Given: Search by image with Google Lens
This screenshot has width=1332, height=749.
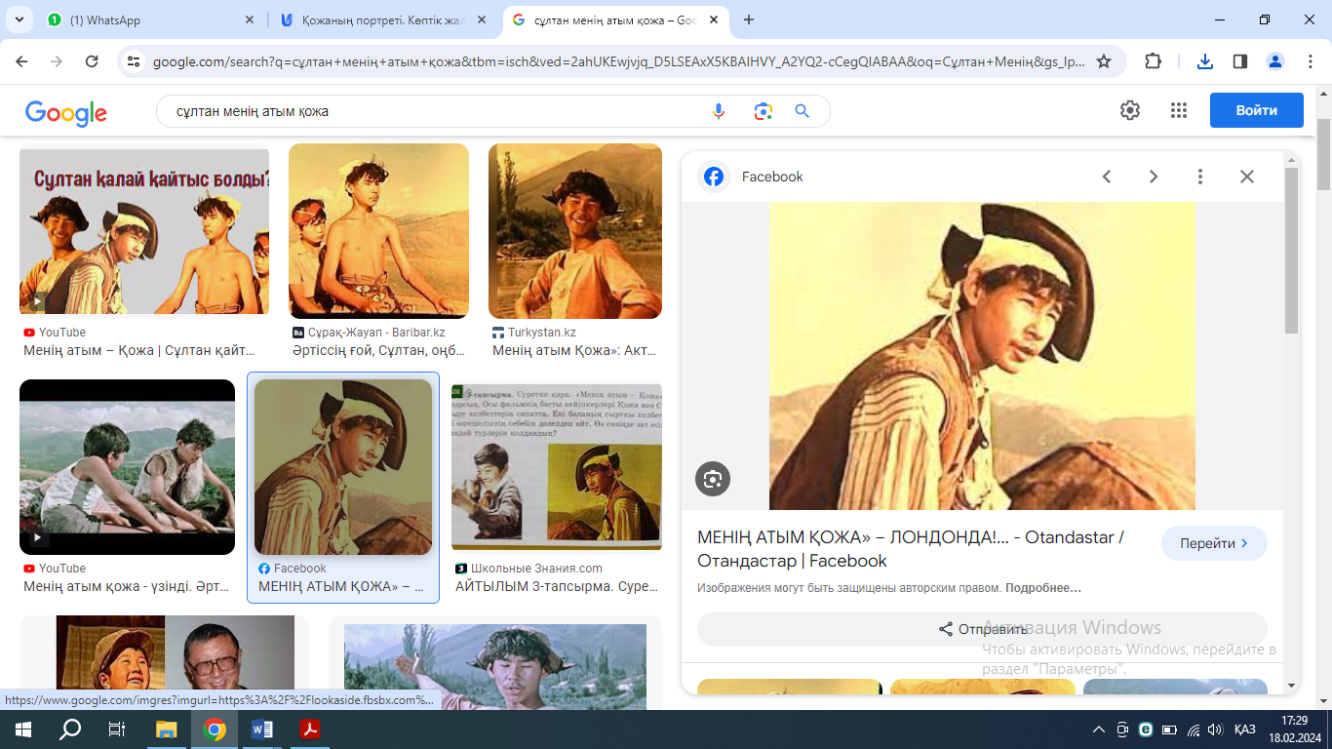Looking at the screenshot, I should [763, 111].
